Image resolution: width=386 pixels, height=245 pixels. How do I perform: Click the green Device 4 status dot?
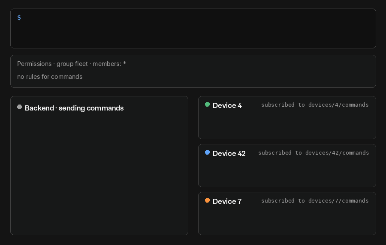tap(207, 105)
